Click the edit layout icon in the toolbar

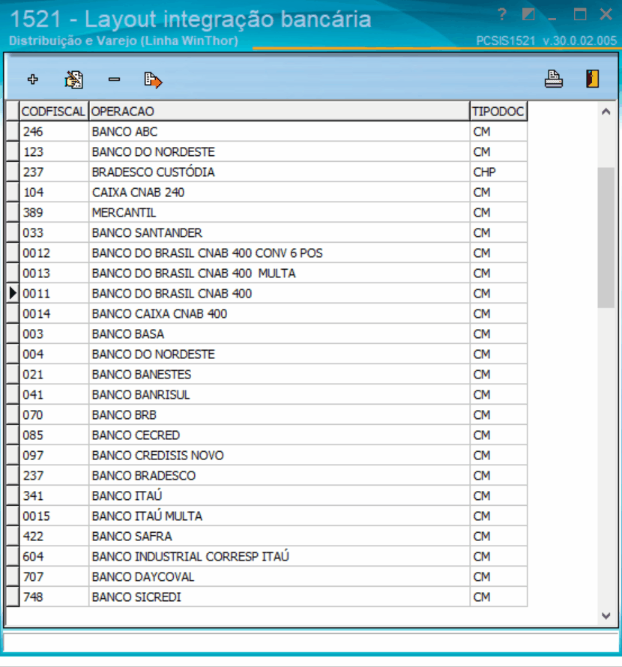(73, 79)
